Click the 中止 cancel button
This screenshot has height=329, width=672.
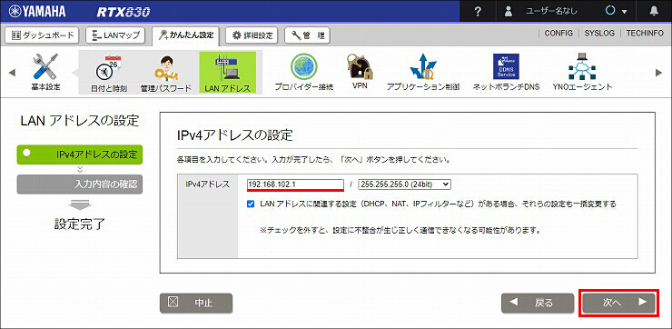click(x=196, y=303)
